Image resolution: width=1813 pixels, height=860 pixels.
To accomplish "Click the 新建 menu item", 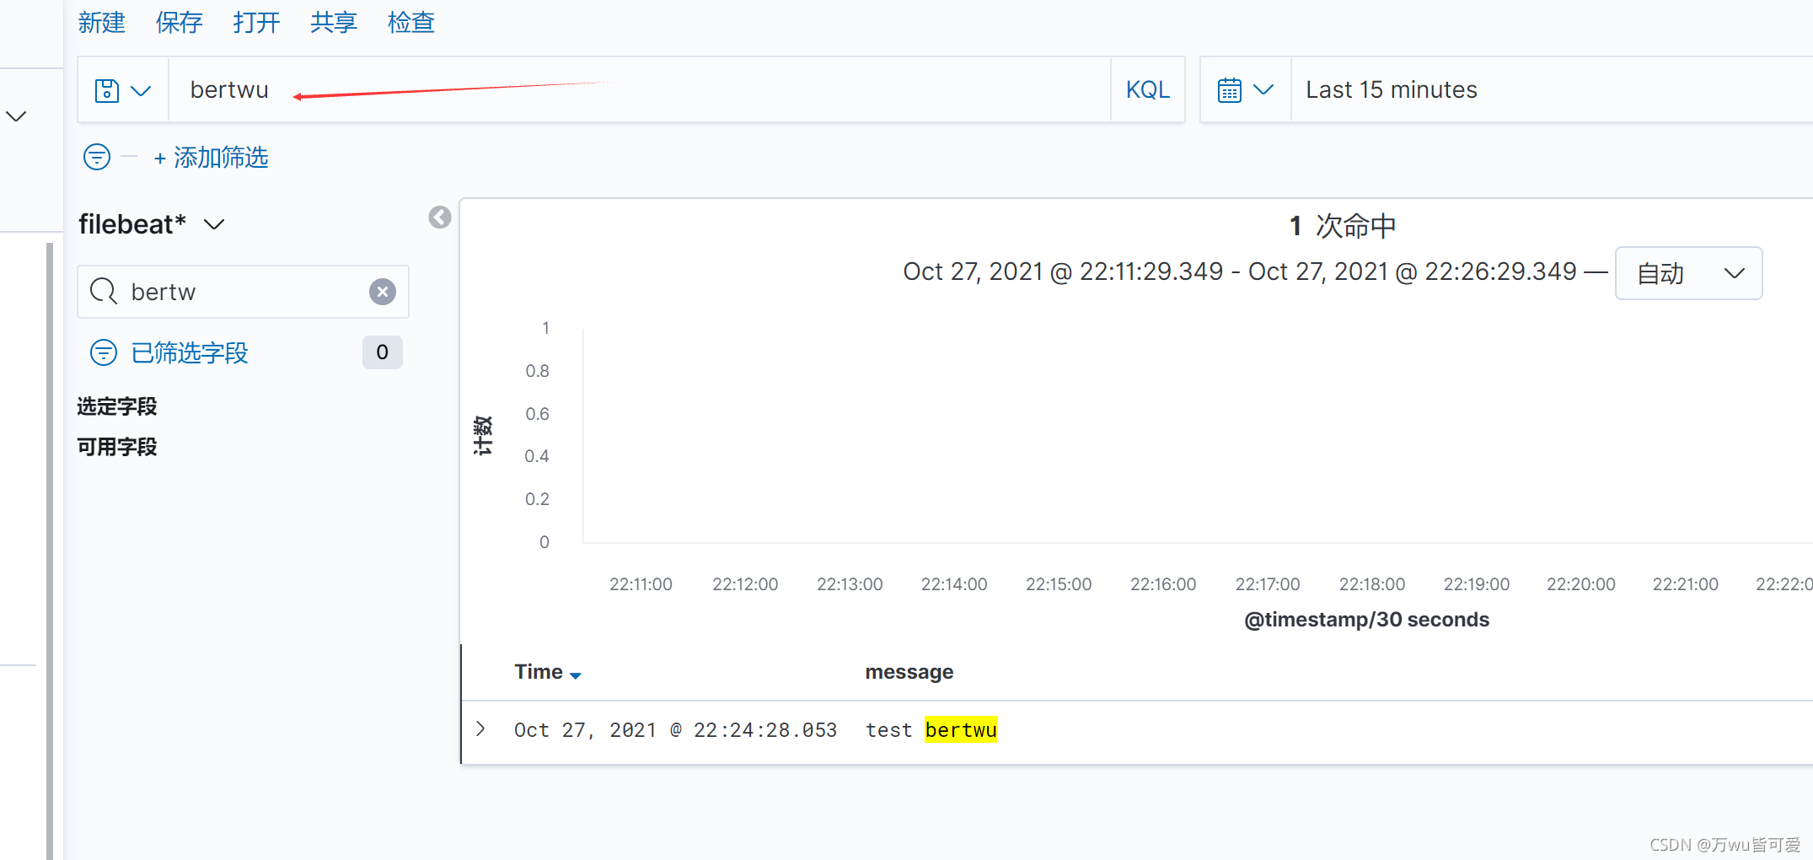I will [101, 22].
